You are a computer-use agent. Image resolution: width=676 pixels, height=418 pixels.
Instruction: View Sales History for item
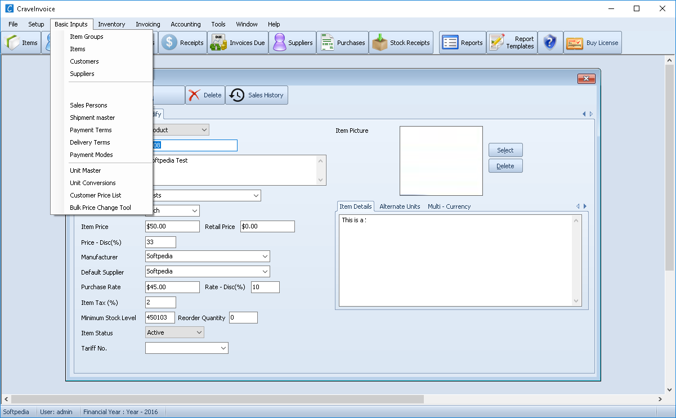(x=257, y=95)
